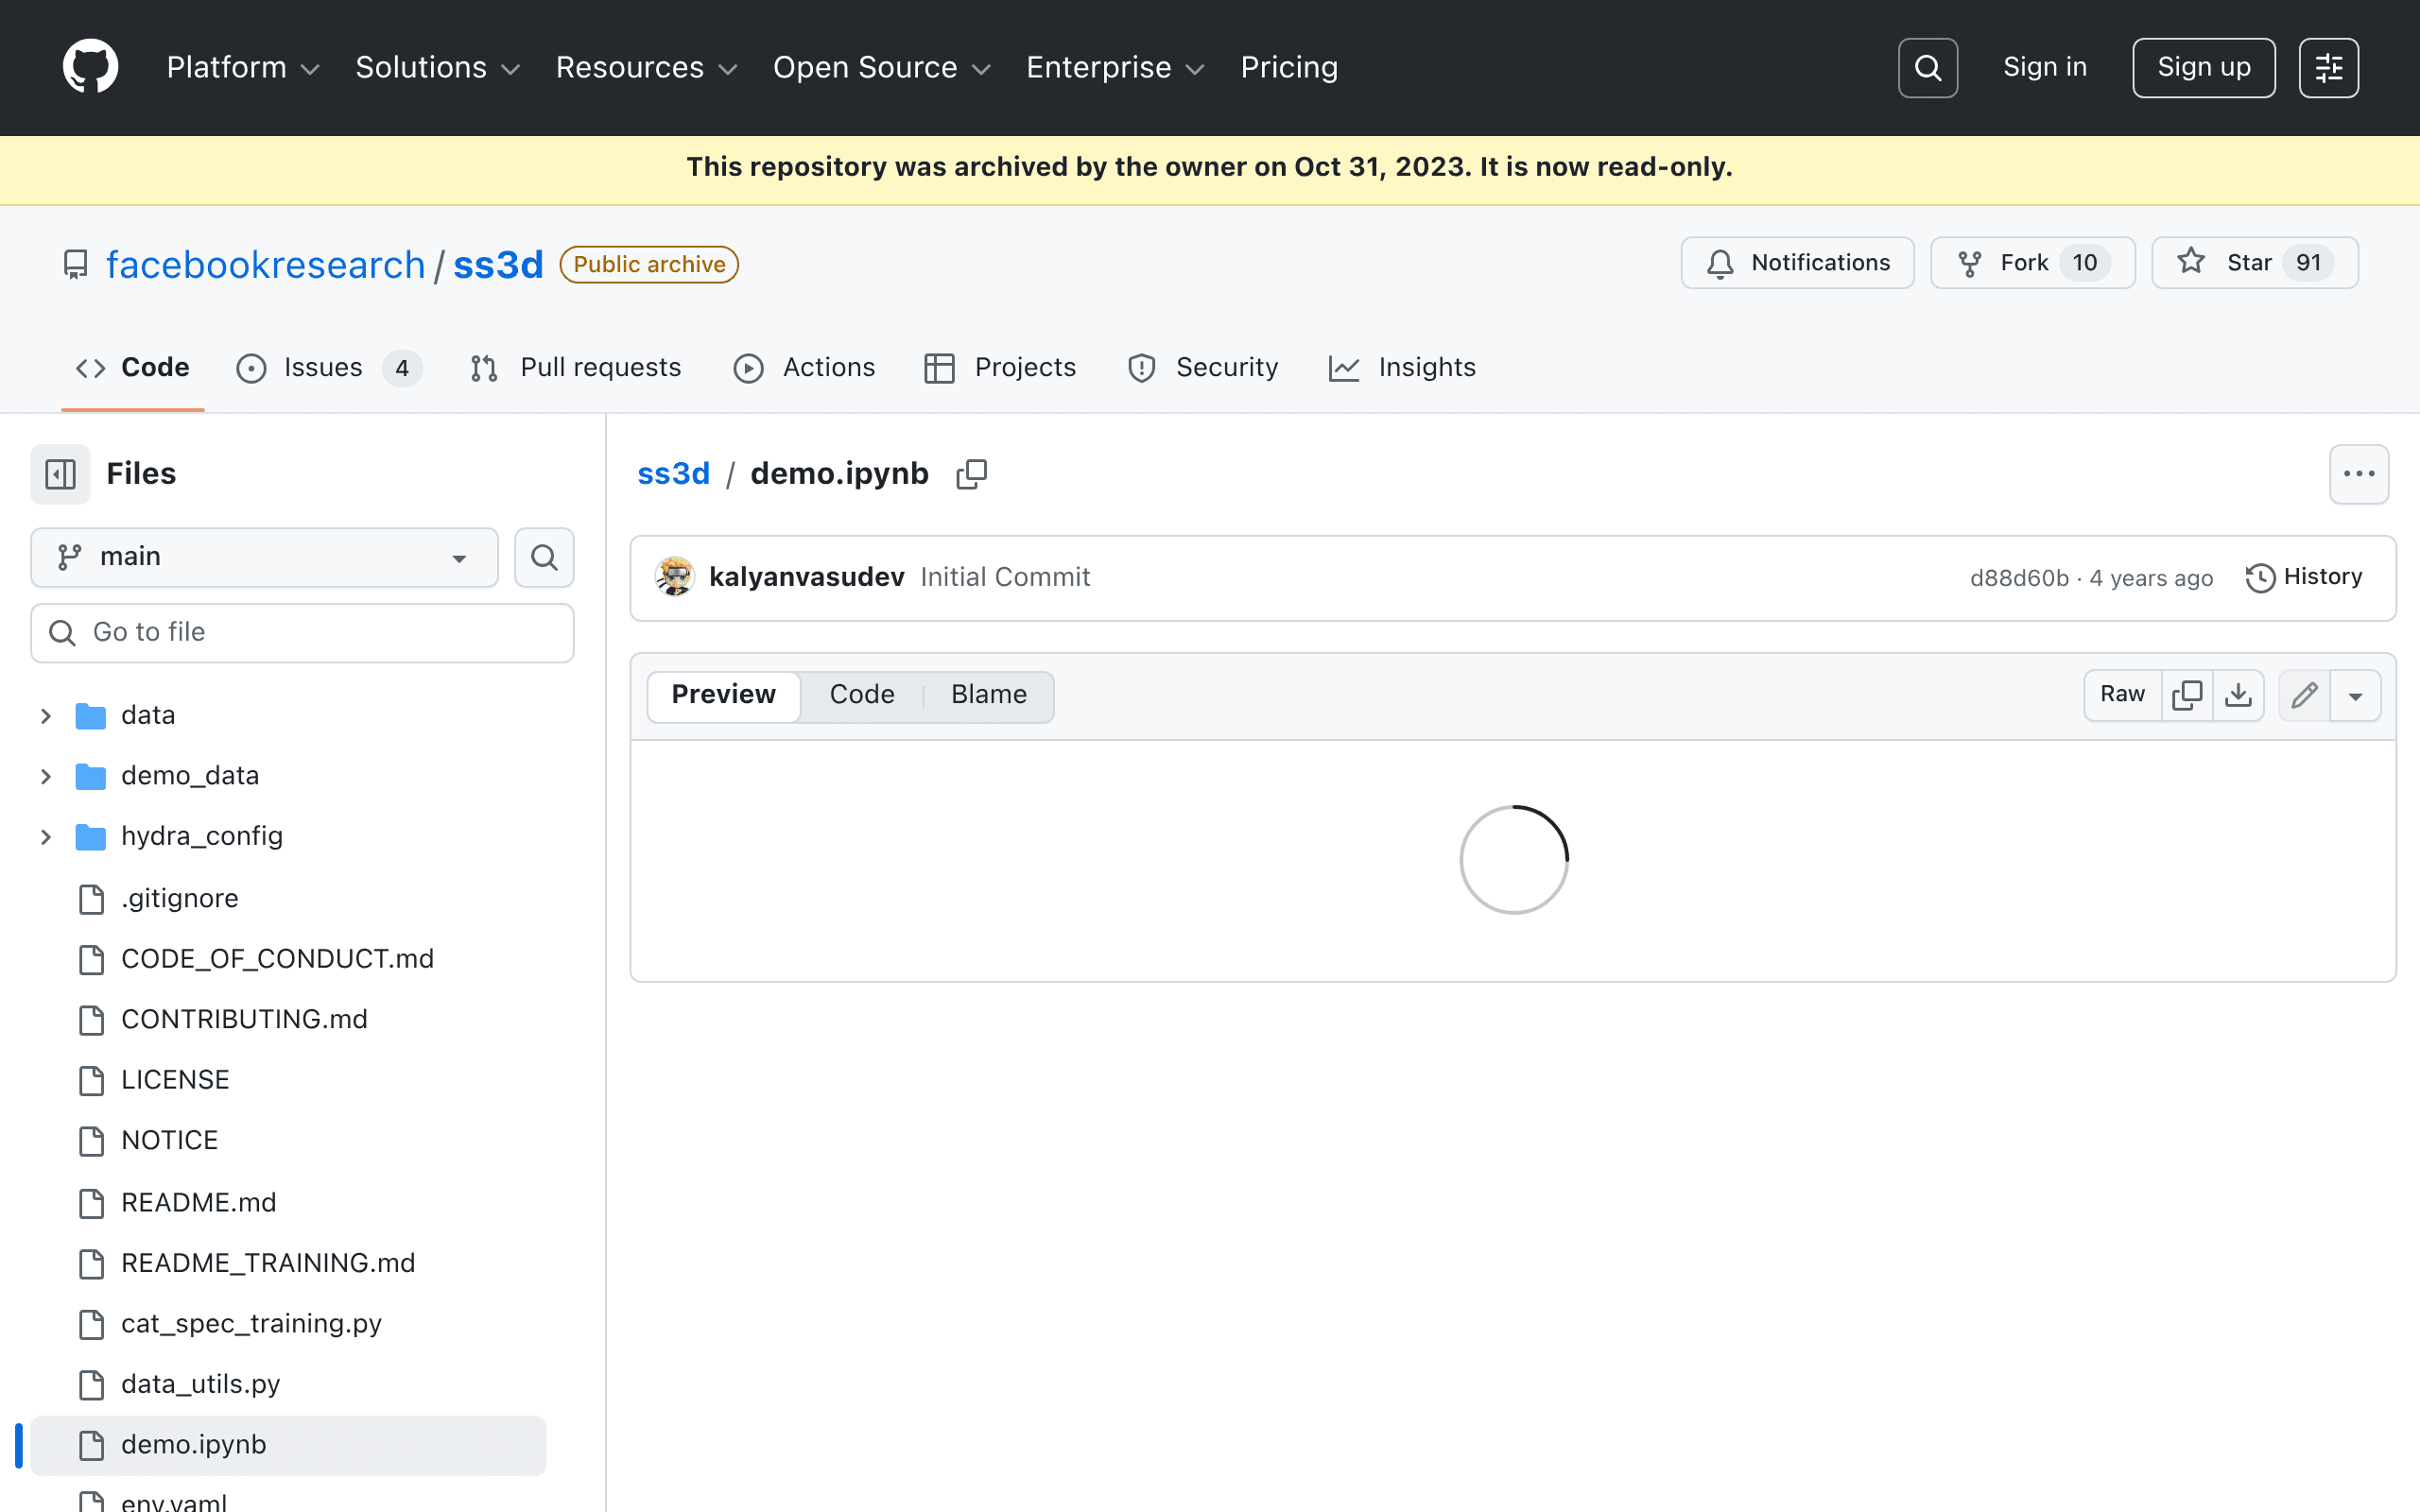This screenshot has width=2420, height=1512.
Task: Click the Sign up button
Action: [x=2203, y=68]
